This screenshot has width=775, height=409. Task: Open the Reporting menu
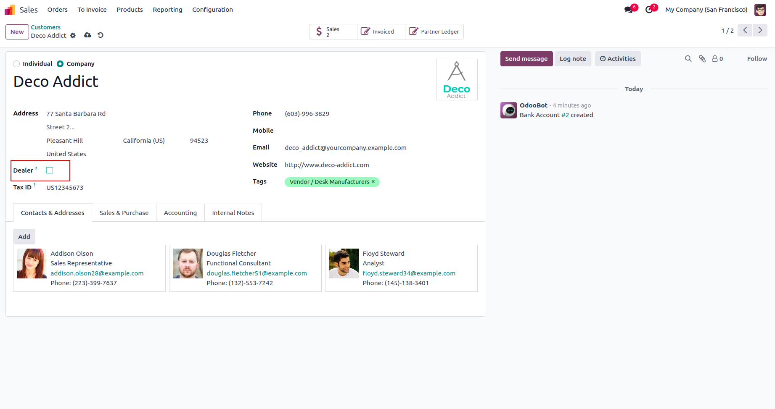tap(167, 10)
